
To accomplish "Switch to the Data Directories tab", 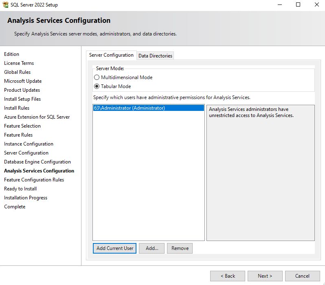I will [x=155, y=55].
